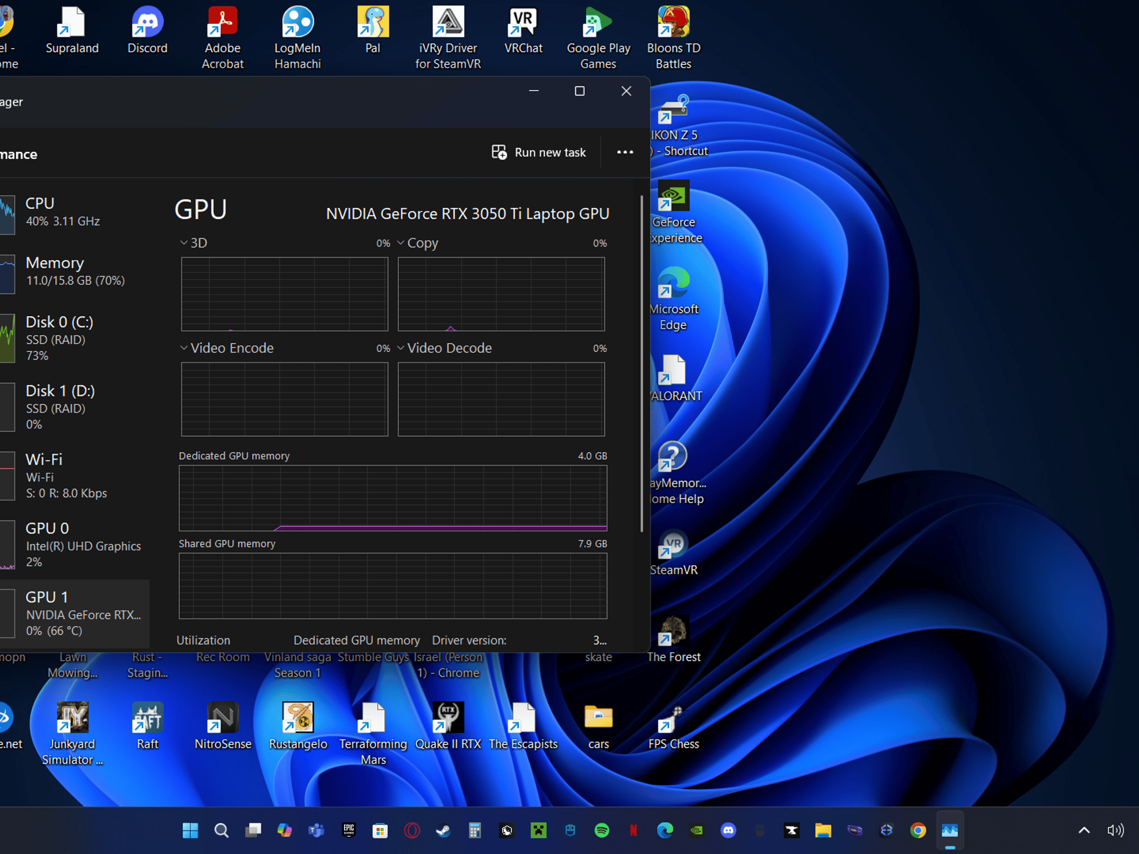Launch Minecraft from the taskbar
Viewport: 1139px width, 854px height.
[538, 830]
